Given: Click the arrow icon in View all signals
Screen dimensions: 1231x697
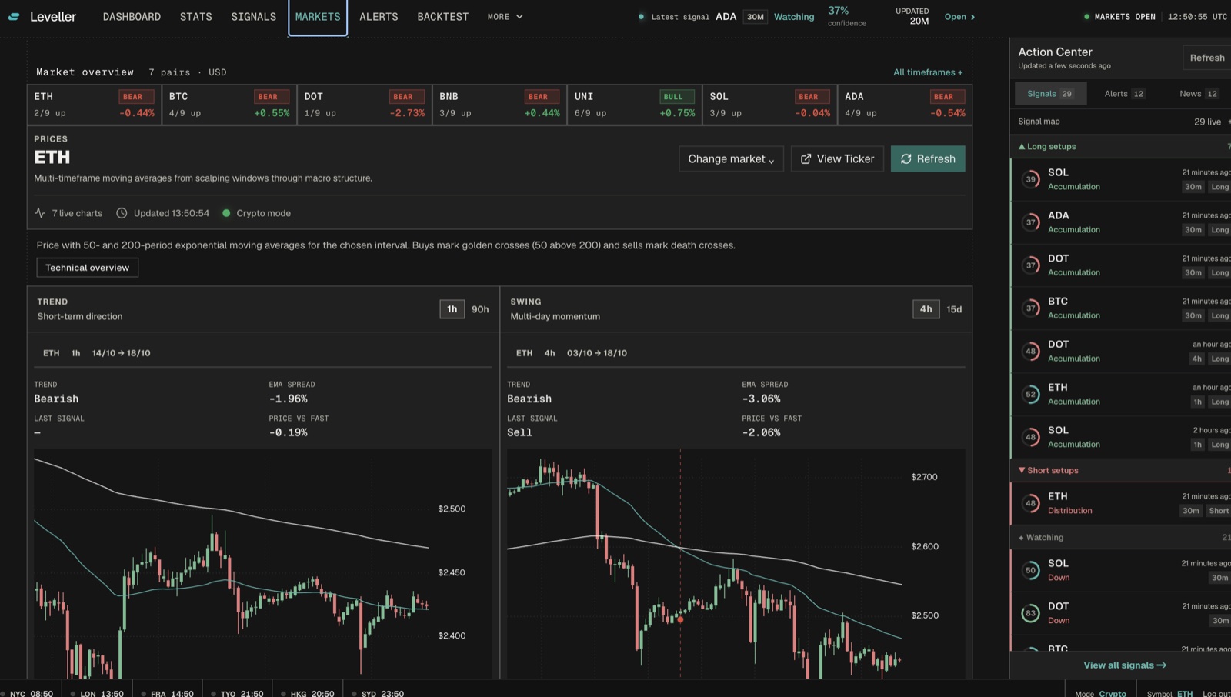Looking at the screenshot, I should (1162, 665).
